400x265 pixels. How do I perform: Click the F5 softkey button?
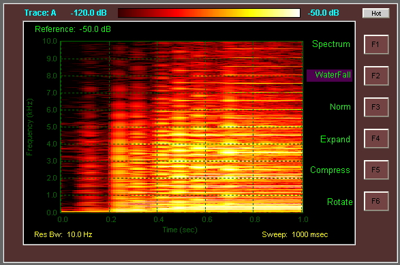coord(376,170)
